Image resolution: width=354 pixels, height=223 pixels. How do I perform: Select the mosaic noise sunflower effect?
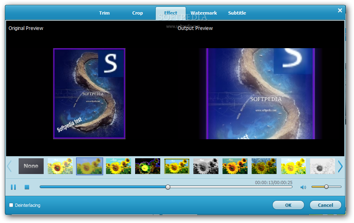pyautogui.click(x=264, y=166)
